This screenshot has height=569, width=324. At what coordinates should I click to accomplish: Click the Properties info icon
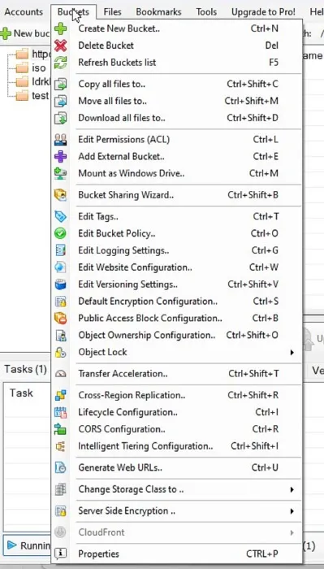click(61, 554)
